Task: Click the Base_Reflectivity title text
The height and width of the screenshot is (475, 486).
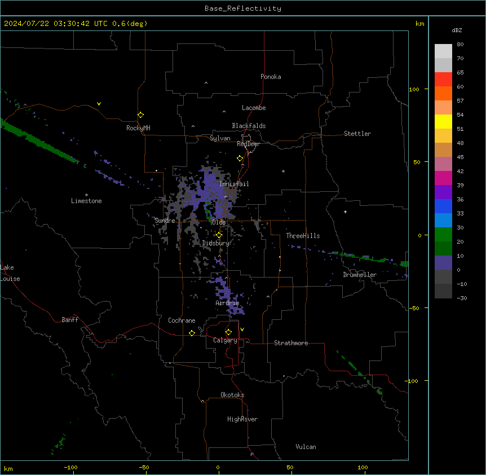Action: tap(243, 8)
